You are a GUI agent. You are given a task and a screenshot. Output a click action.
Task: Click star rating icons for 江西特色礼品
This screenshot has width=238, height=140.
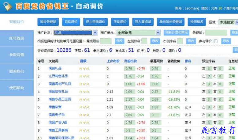(x=84, y=76)
